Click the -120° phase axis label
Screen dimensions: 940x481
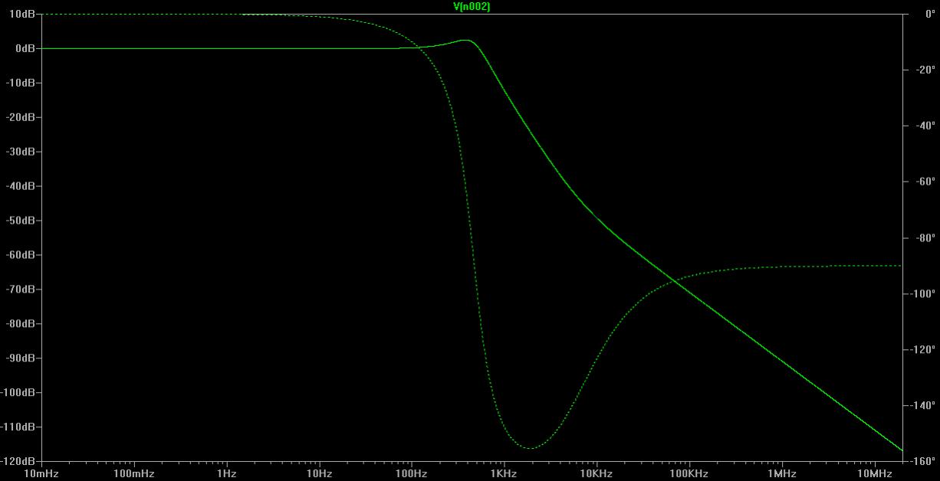click(922, 349)
